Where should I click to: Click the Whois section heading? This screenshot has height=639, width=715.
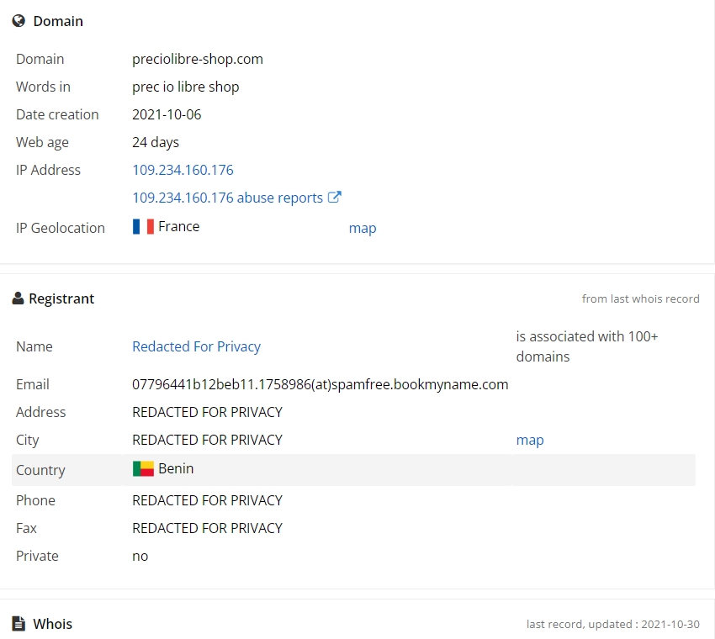[52, 624]
